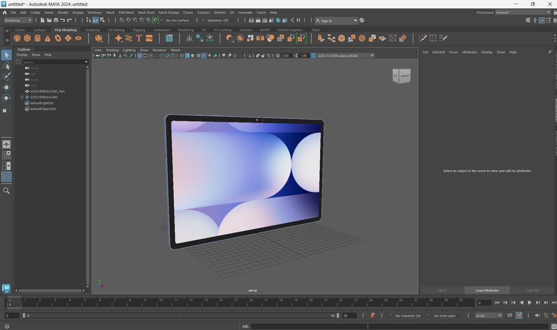Click the play forwards button
The height and width of the screenshot is (330, 557).
coord(530,303)
